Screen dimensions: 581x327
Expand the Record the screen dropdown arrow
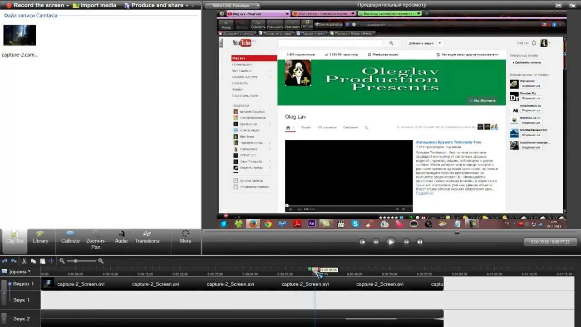[x=68, y=6]
